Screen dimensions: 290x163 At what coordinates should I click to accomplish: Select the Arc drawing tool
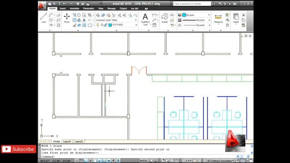point(51,15)
